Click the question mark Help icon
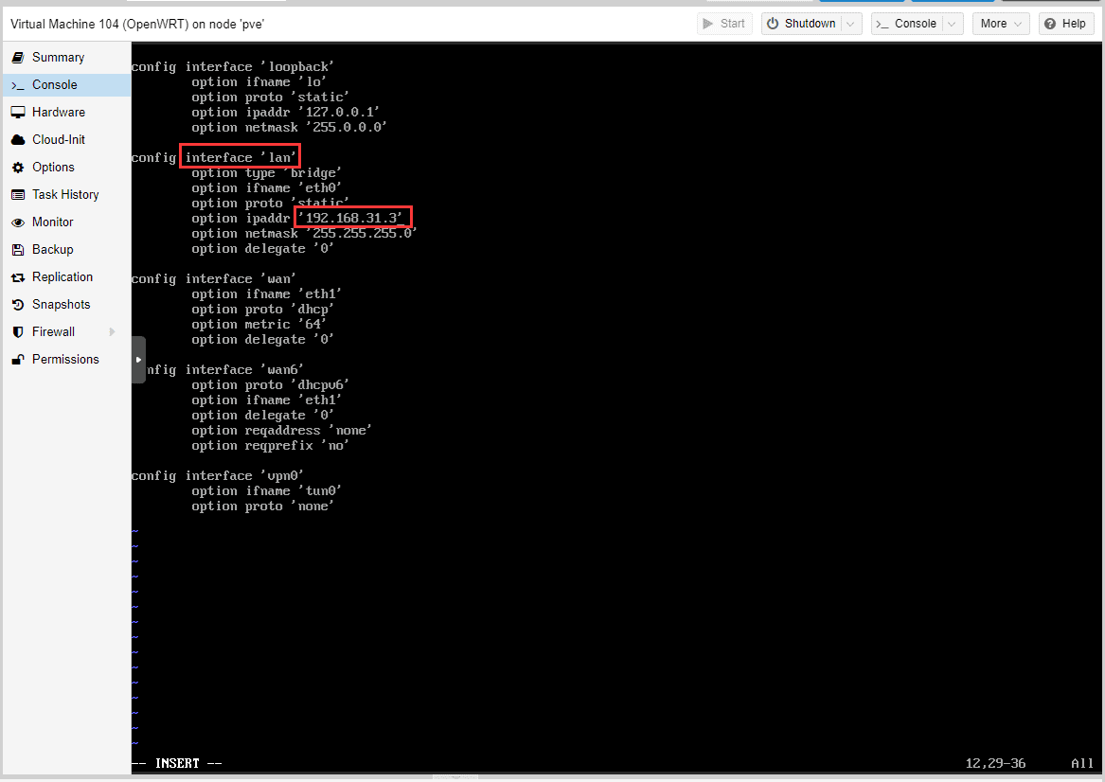 tap(1050, 24)
